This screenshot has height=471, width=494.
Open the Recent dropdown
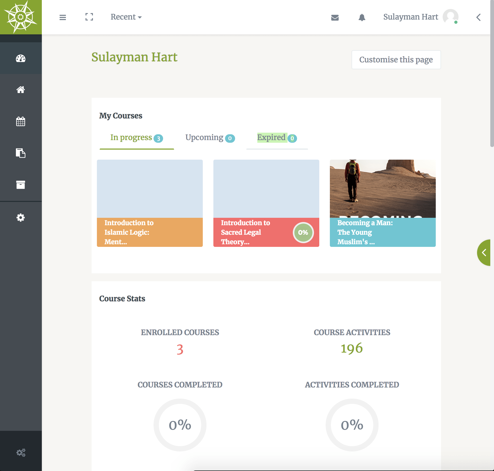click(126, 17)
